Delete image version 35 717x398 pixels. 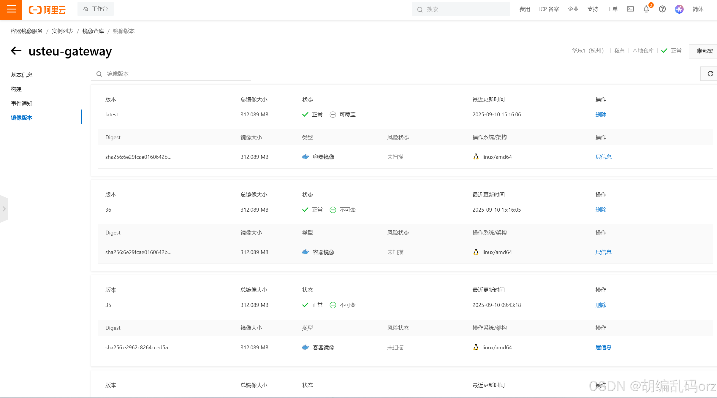coord(601,305)
